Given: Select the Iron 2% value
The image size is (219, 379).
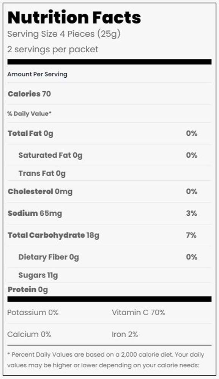Looking at the screenshot, I should (125, 334).
